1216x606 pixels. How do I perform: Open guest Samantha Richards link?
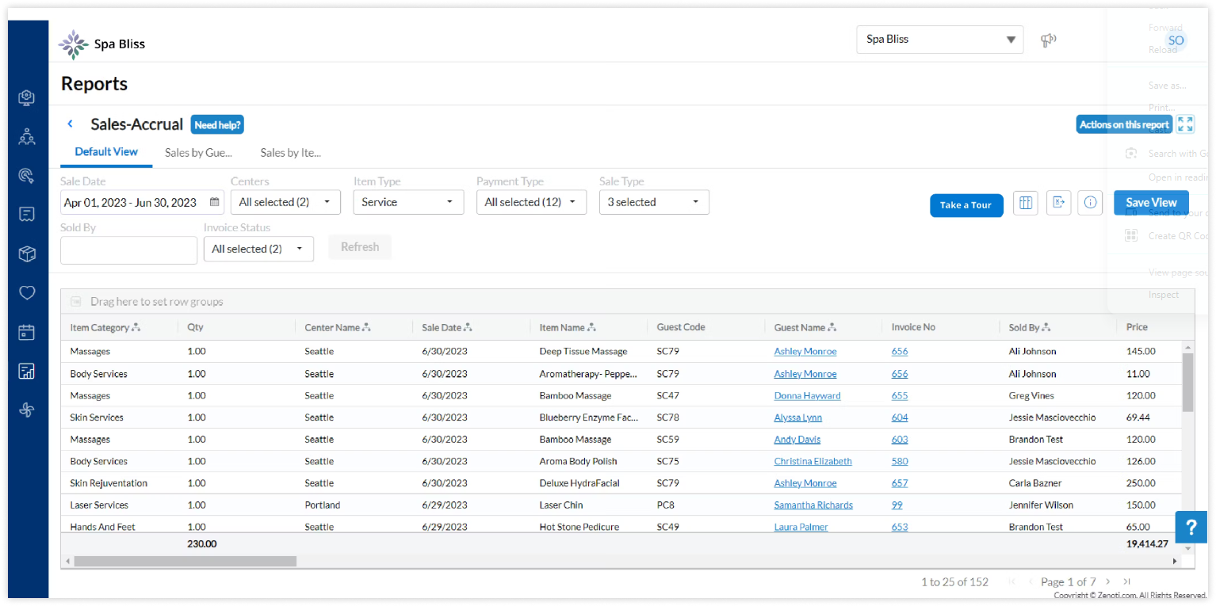point(813,505)
